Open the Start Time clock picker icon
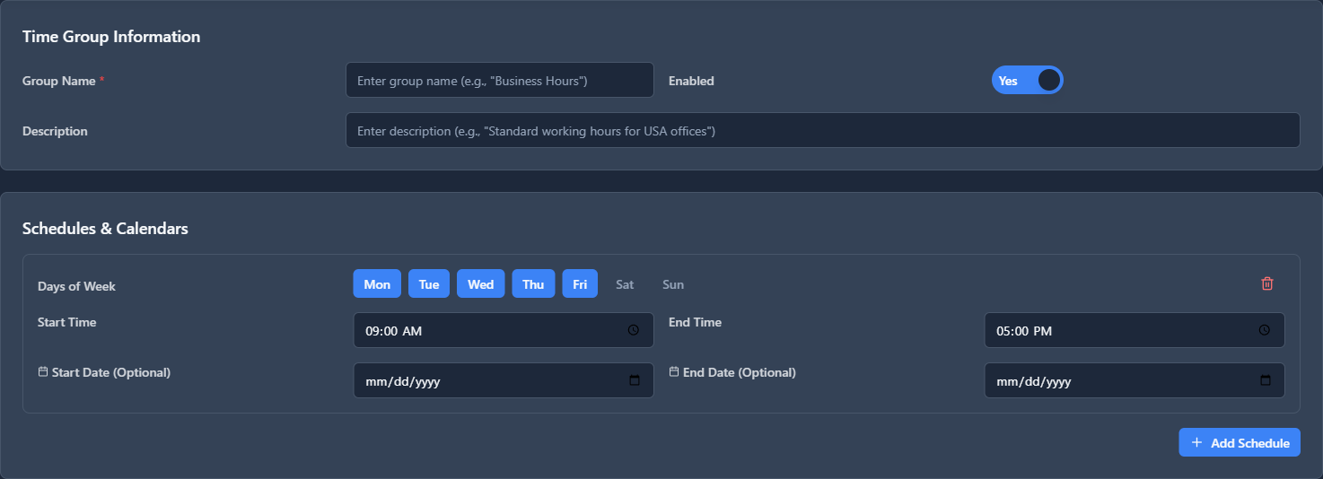The height and width of the screenshot is (479, 1323). (x=633, y=330)
